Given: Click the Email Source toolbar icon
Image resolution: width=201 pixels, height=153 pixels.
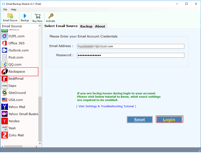Looking at the screenshot, I should click(x=10, y=16).
